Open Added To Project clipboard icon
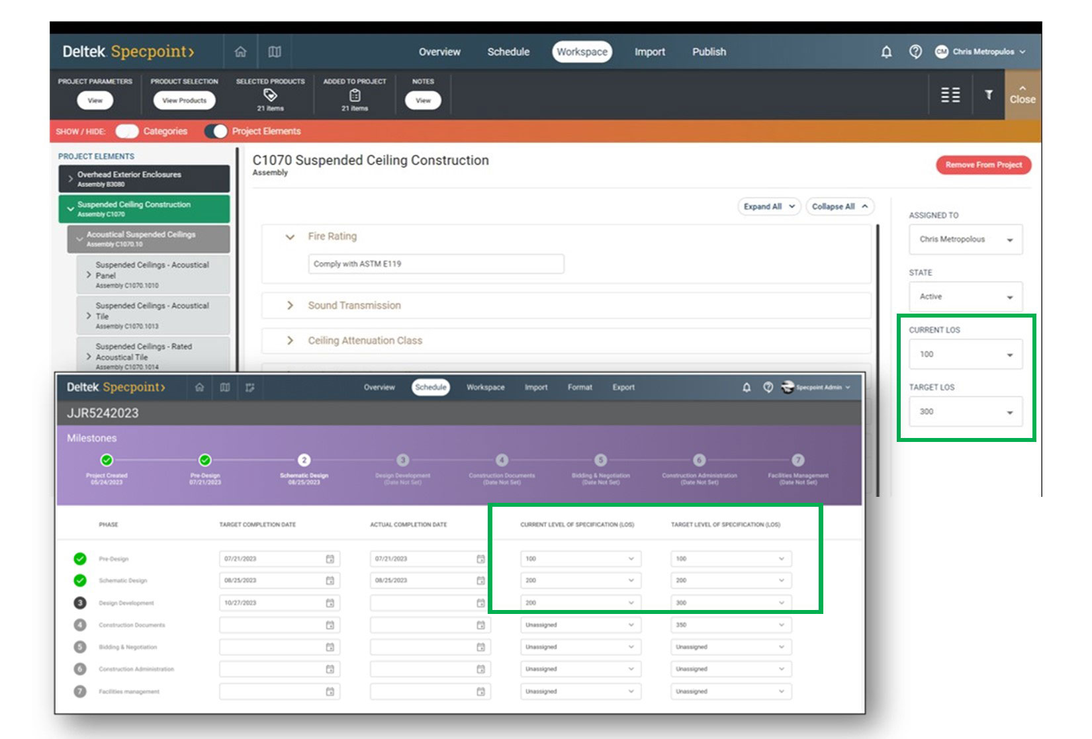 pos(355,95)
